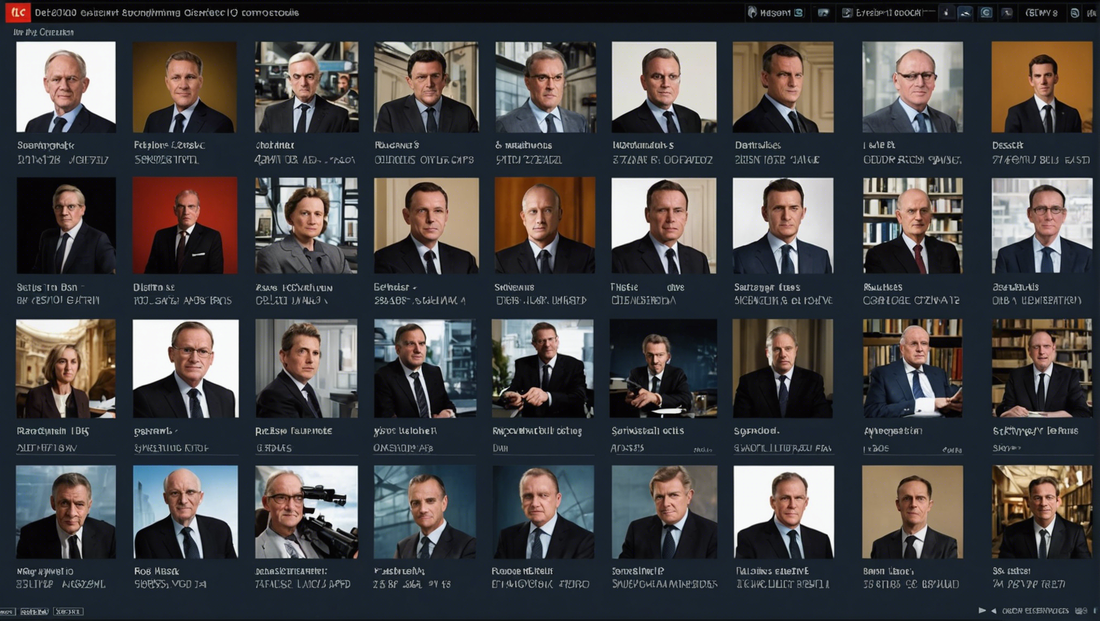Click the middle boxed button at bottom left

click(x=35, y=611)
